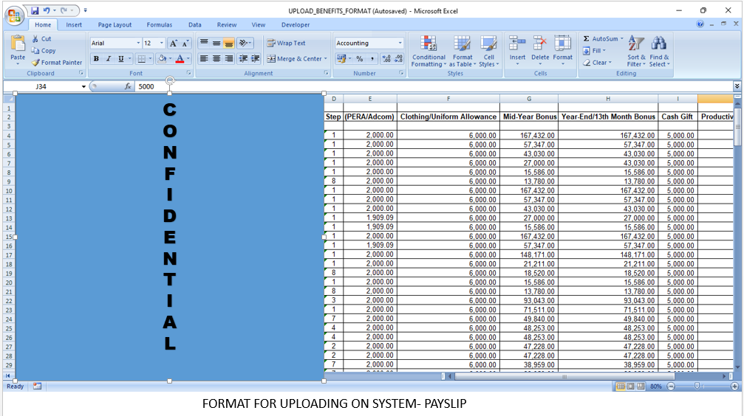The width and height of the screenshot is (744, 416).
Task: Toggle bottom vertical alignment
Action: pos(229,43)
